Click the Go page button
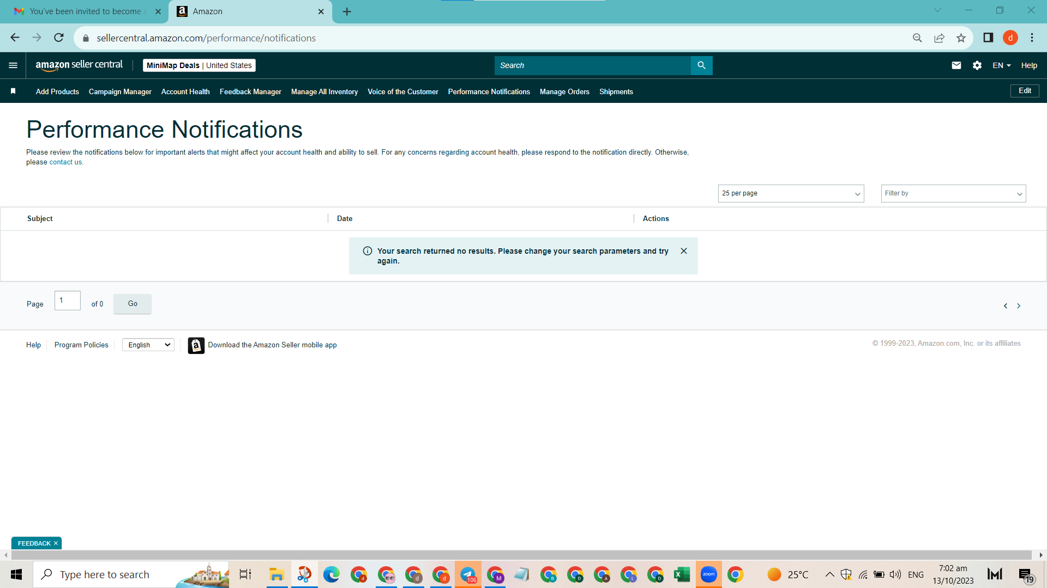Screen dimensions: 1047x588 [x=133, y=304]
